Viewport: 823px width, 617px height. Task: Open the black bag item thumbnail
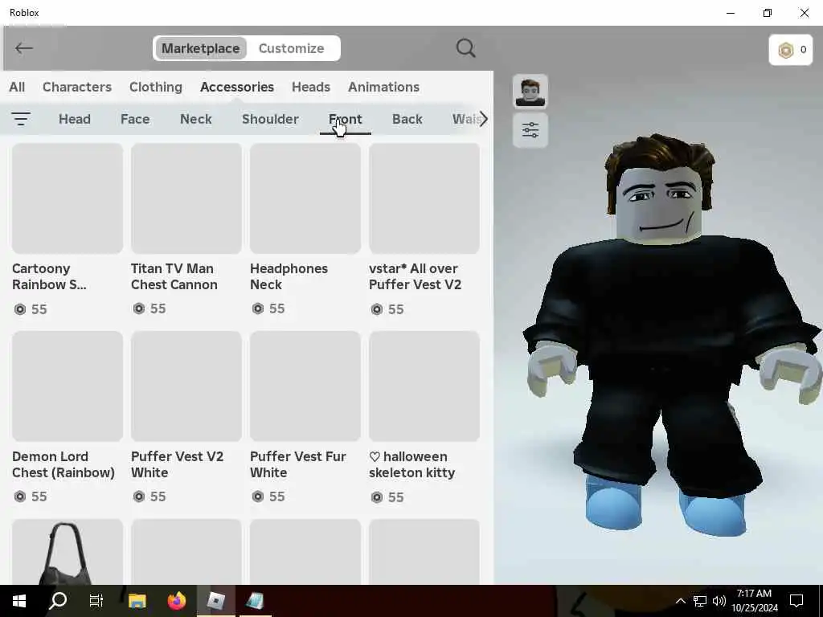point(68,551)
